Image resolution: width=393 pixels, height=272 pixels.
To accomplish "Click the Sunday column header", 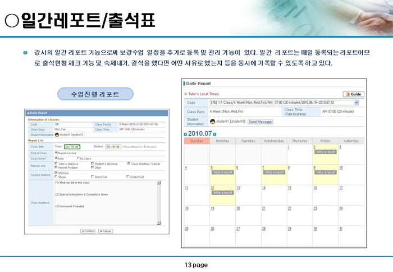I will click(x=196, y=141).
